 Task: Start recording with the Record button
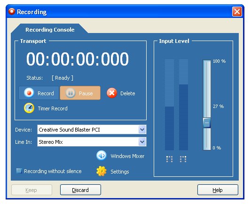click(x=39, y=93)
